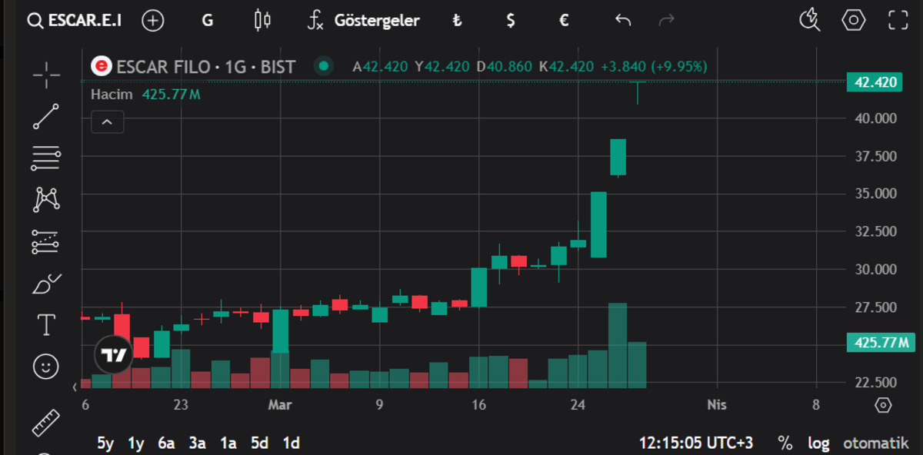The image size is (923, 455).
Task: Select the 6a time range
Action: pyautogui.click(x=167, y=443)
